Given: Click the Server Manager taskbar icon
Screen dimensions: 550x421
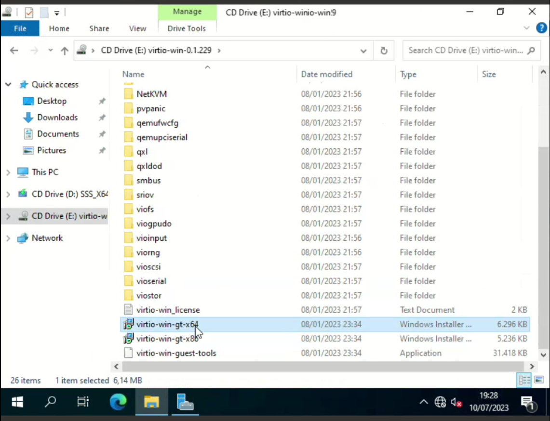Looking at the screenshot, I should (x=185, y=401).
